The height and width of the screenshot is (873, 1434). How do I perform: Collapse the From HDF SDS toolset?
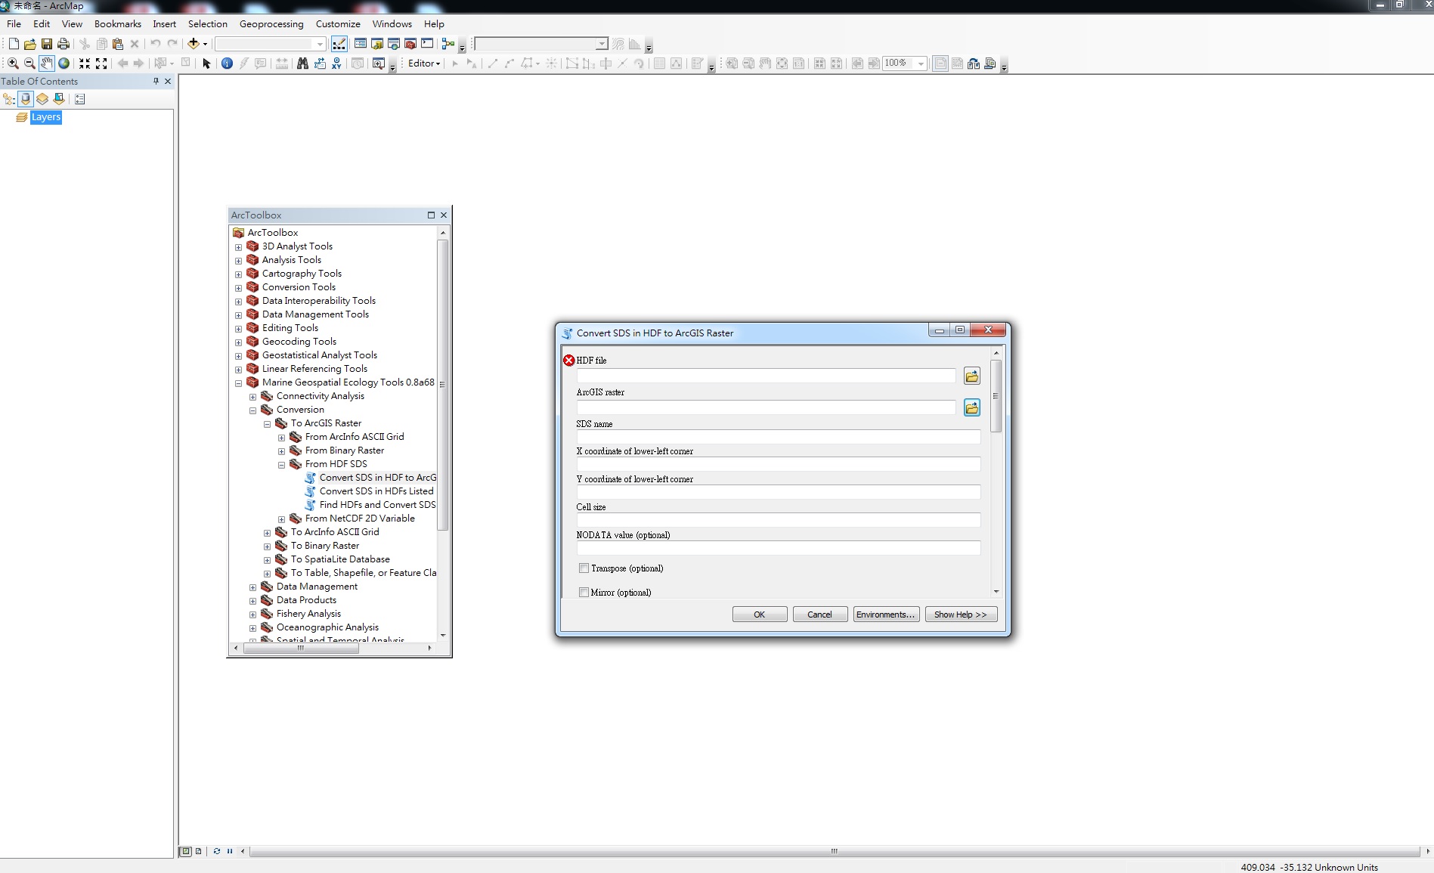[281, 465]
